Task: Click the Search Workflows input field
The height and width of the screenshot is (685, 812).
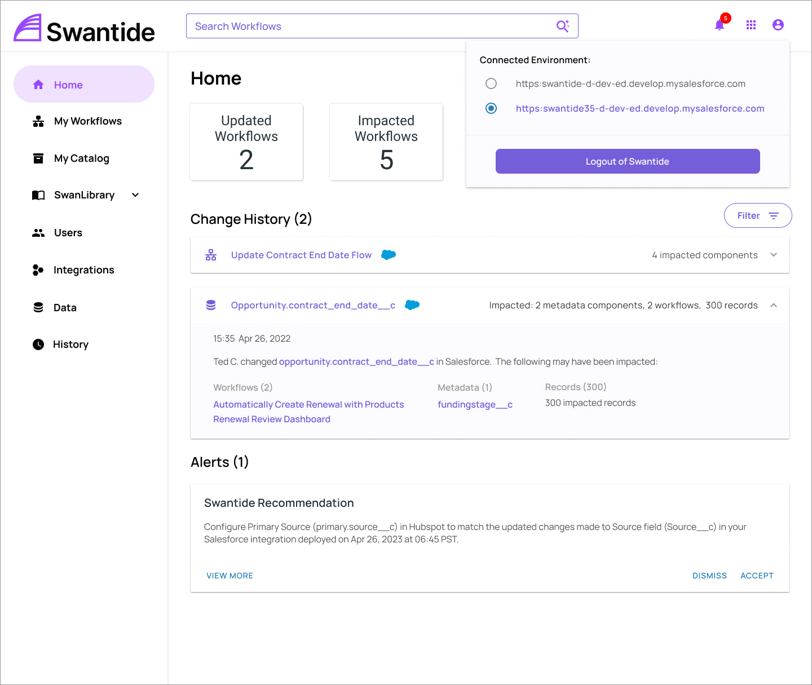Action: 382,26
